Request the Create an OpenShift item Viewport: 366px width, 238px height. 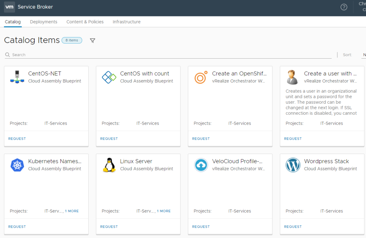201,139
